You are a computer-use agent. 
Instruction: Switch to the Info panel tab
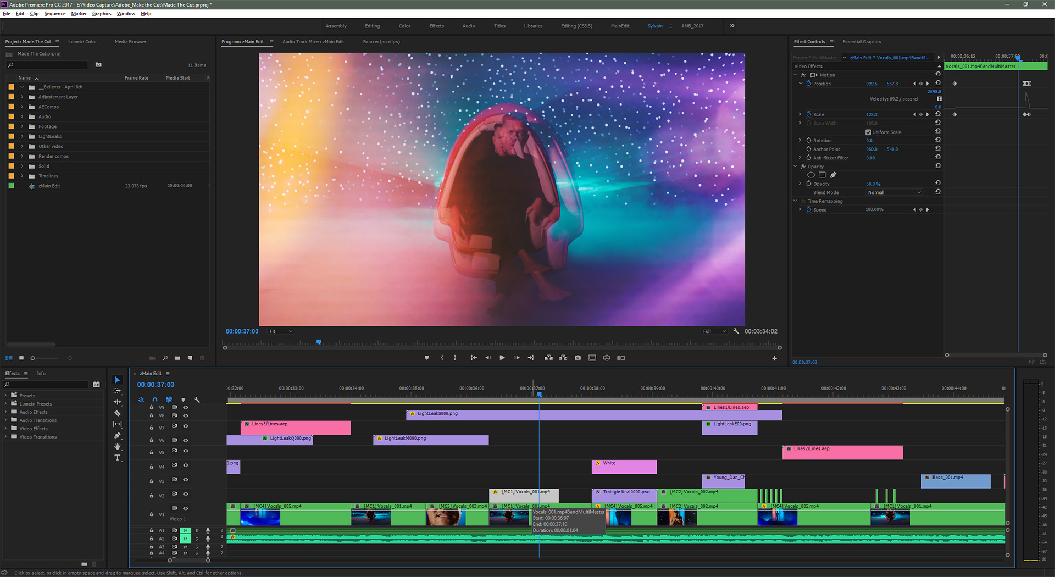[x=41, y=374]
